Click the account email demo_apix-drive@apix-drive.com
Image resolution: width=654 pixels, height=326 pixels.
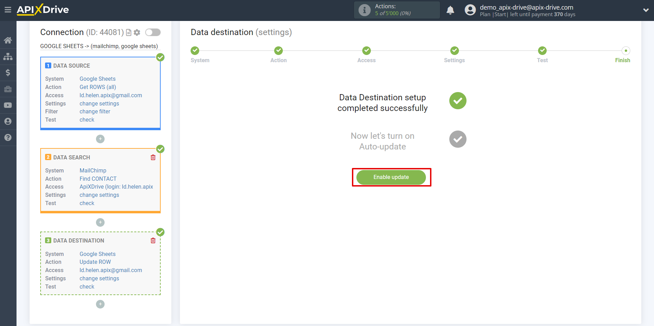tap(526, 7)
